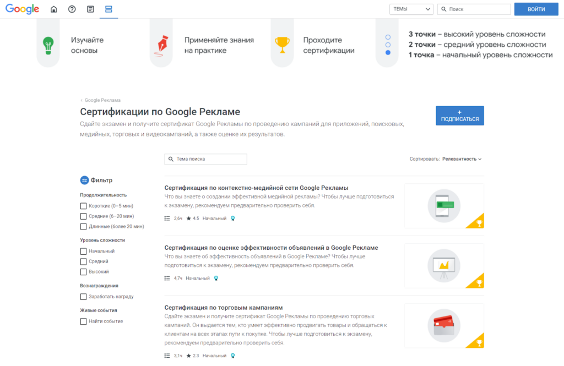The height and width of the screenshot is (366, 564).
Task: Open Сертификация по торговым кампаниям link
Action: [x=224, y=308]
